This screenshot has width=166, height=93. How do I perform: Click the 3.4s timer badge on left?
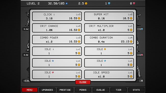(x=26, y=29)
